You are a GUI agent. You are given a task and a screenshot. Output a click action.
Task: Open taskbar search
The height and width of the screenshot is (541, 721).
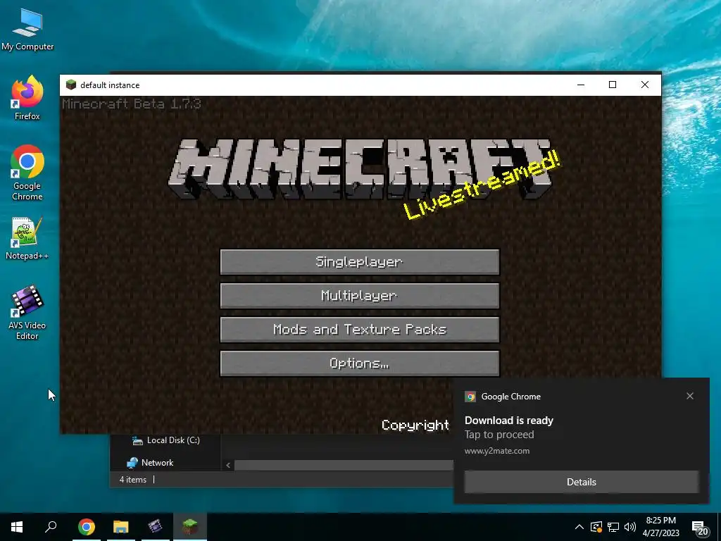[51, 527]
